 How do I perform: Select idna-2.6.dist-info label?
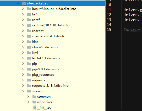(45, 47)
